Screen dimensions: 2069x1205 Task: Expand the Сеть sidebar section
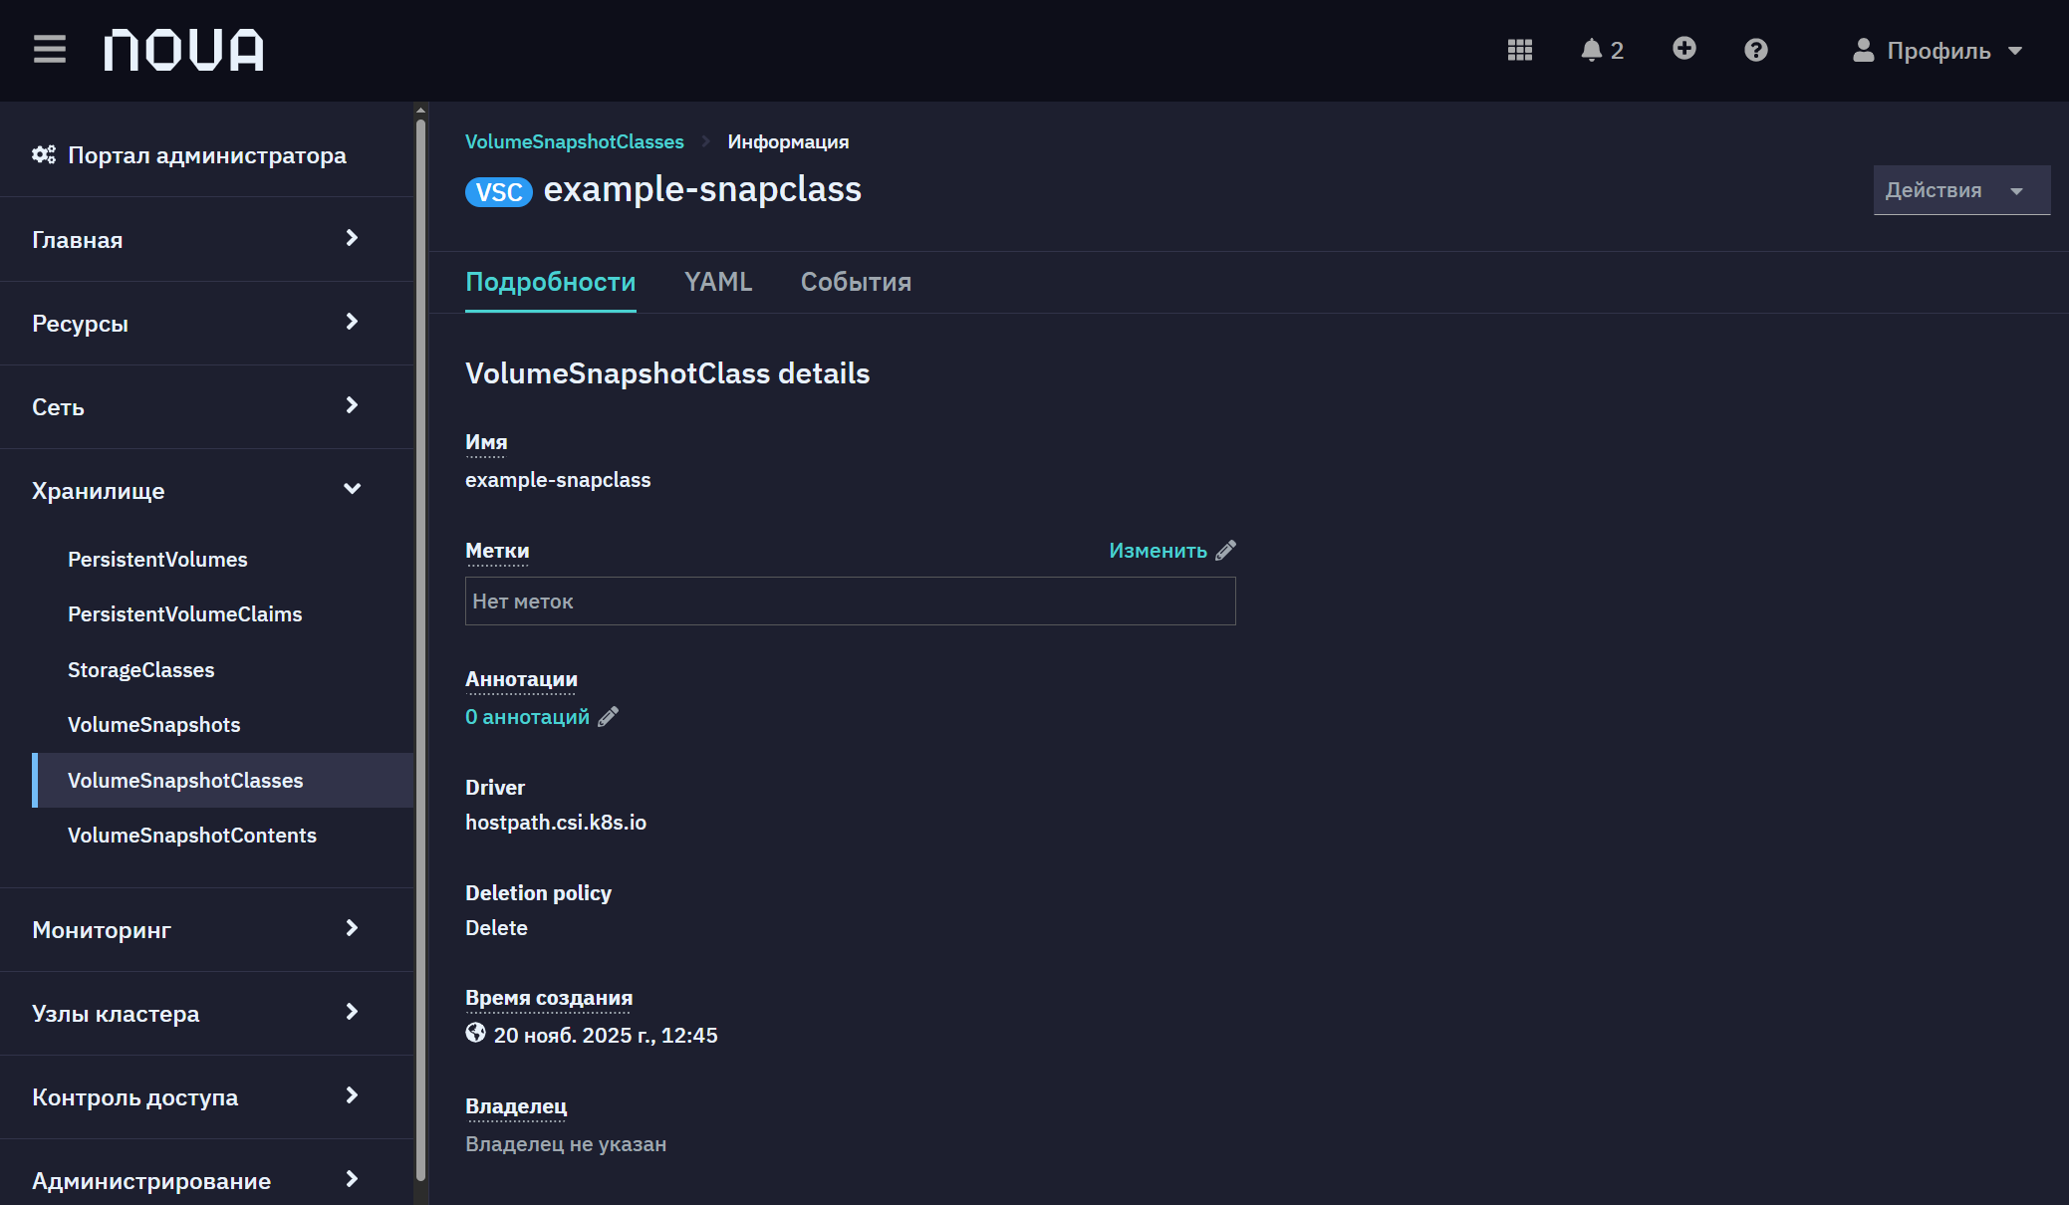tap(206, 406)
